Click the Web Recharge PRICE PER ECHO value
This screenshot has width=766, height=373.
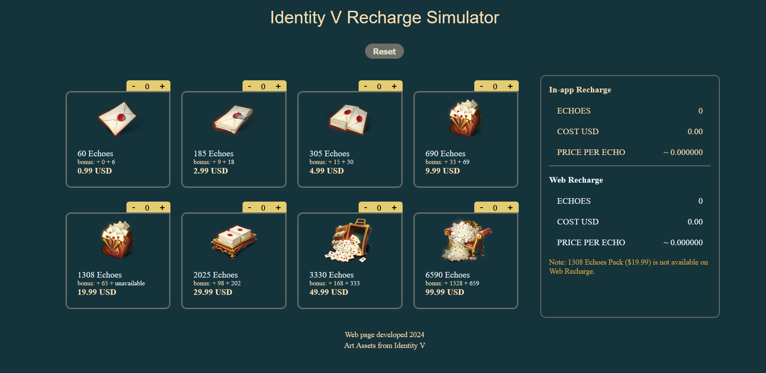pos(683,243)
